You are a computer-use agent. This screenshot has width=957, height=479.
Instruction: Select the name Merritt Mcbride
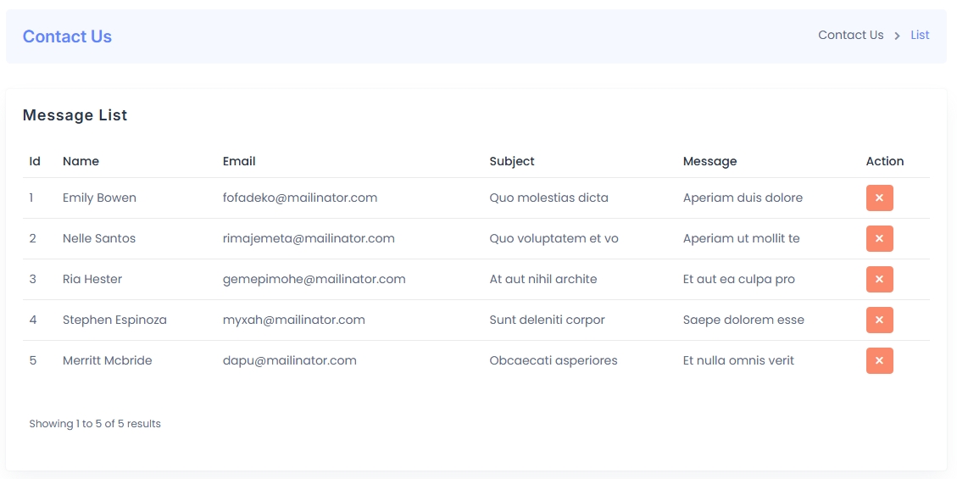click(x=108, y=360)
